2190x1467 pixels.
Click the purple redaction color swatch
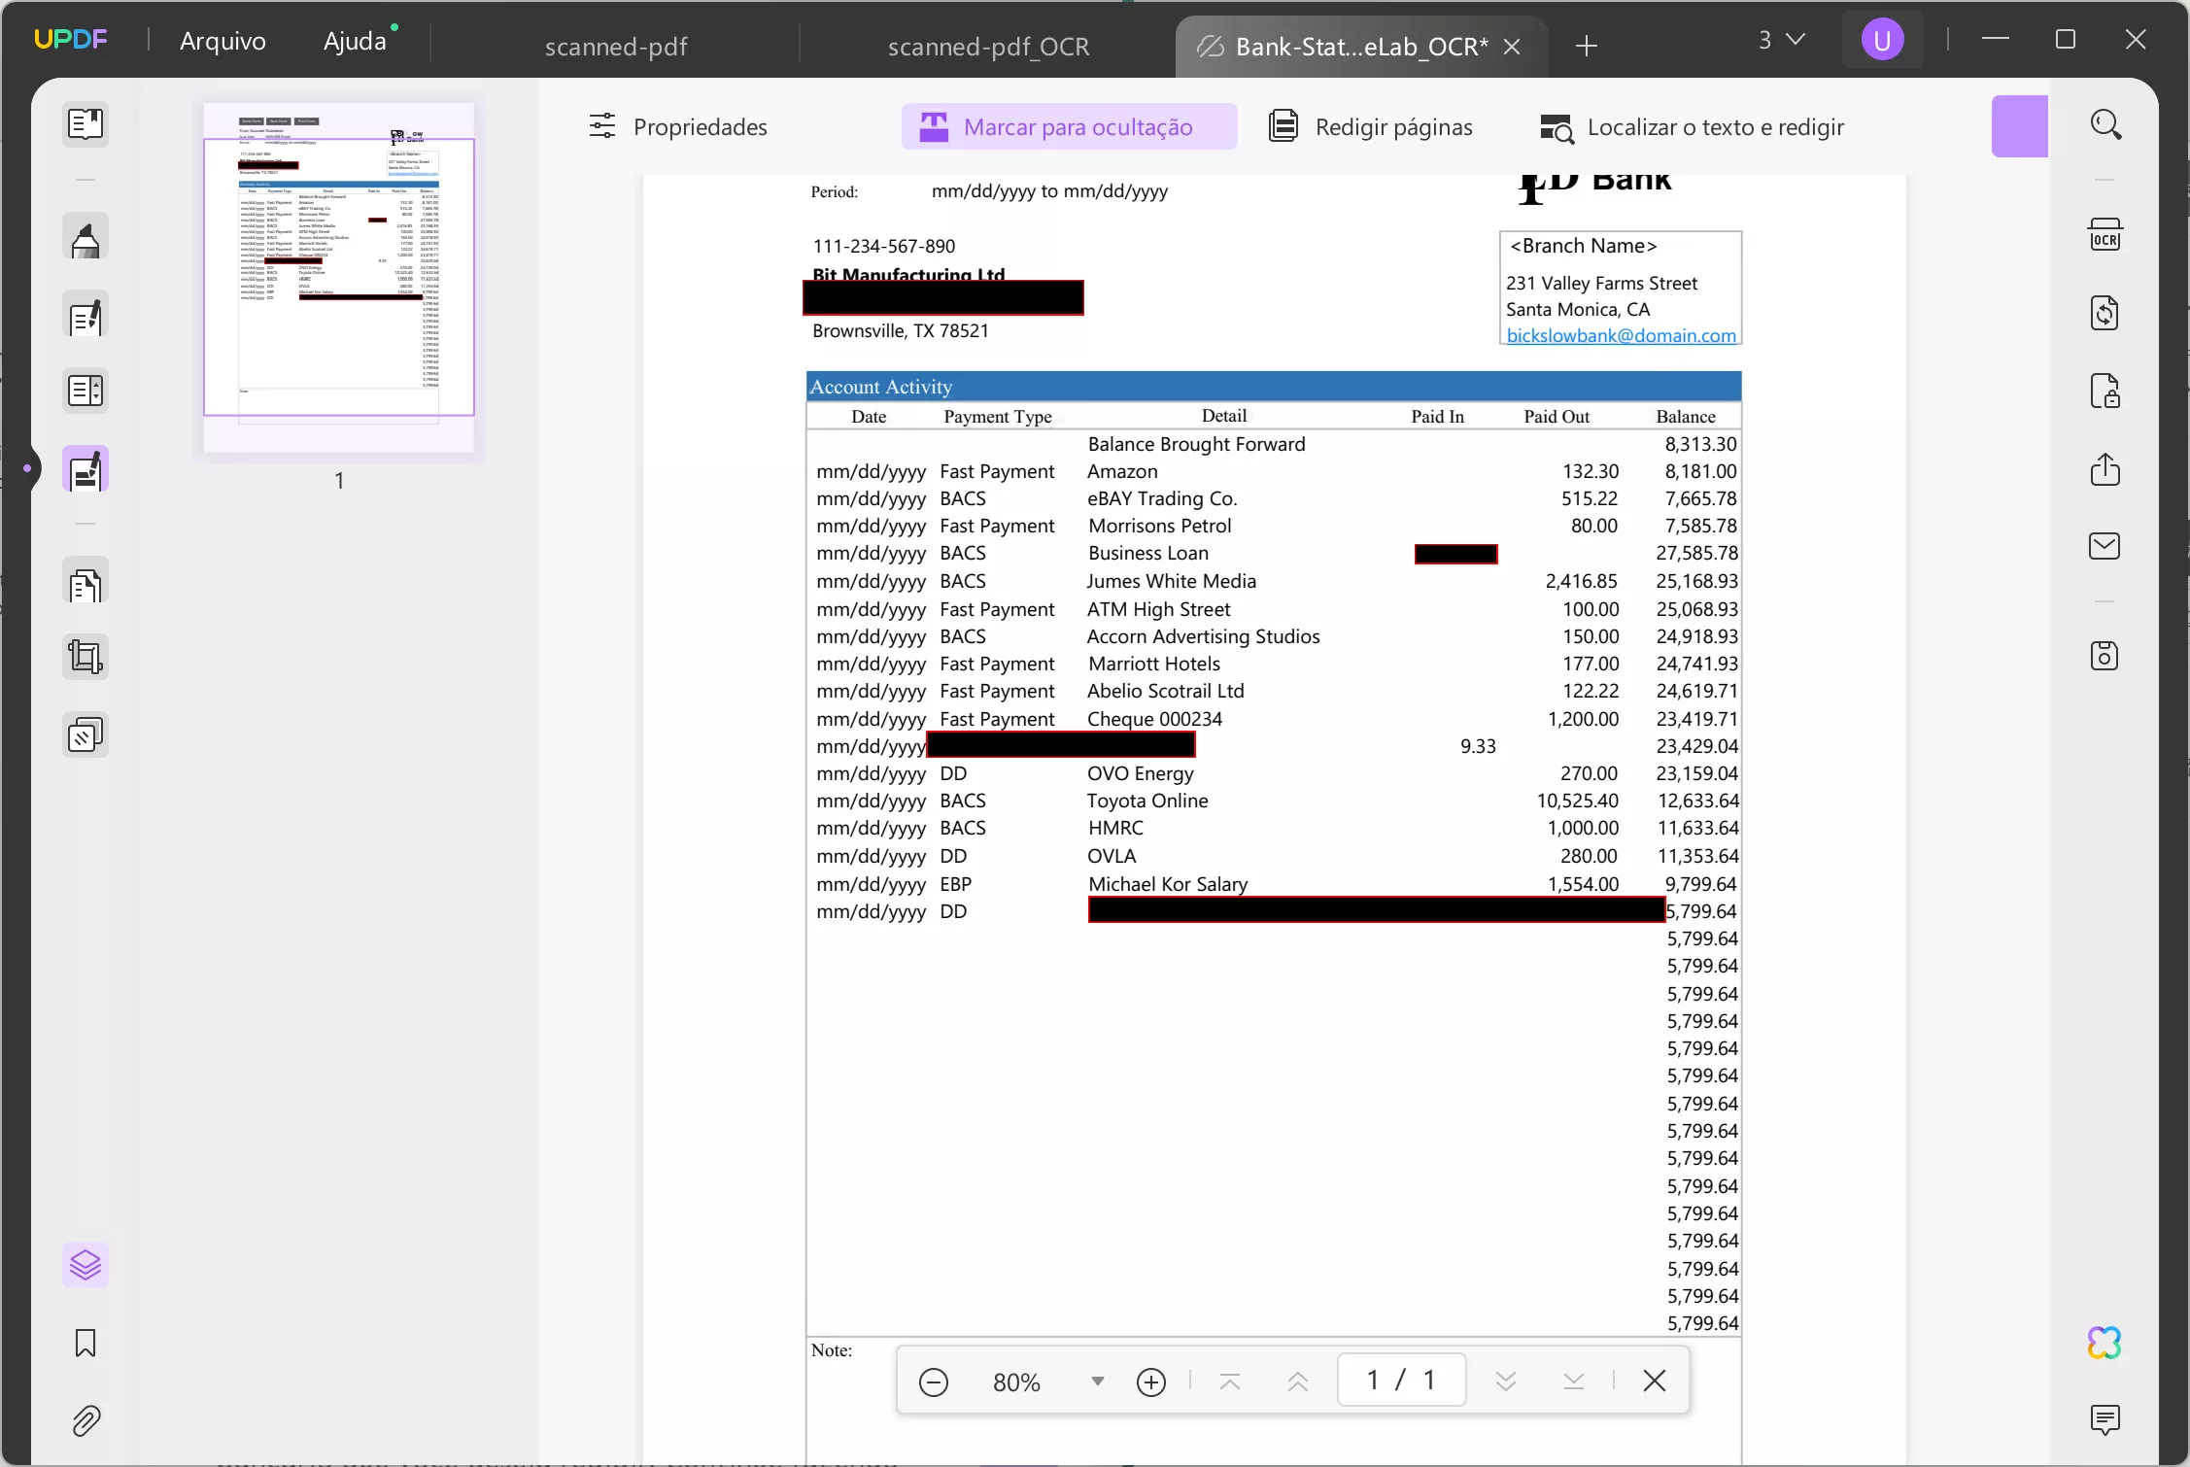click(2019, 126)
